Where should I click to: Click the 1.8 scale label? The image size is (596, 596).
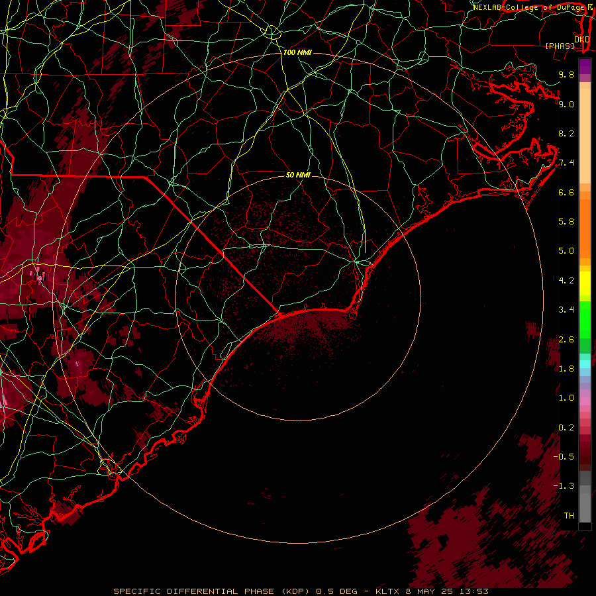(x=566, y=369)
